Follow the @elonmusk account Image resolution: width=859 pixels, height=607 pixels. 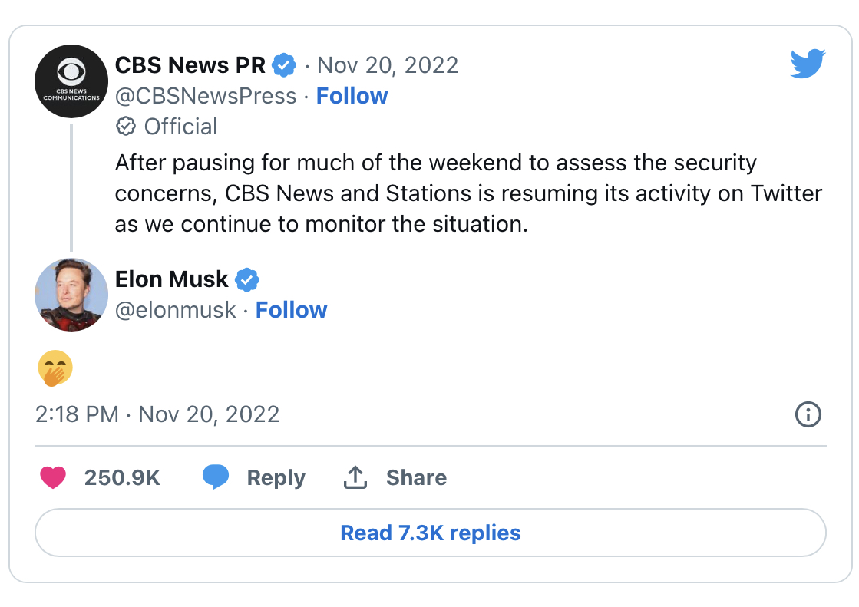click(x=291, y=310)
